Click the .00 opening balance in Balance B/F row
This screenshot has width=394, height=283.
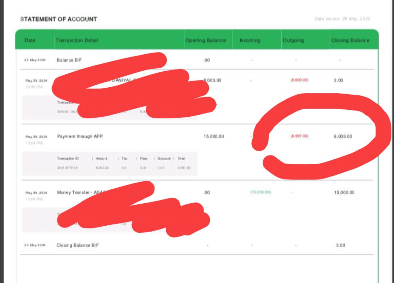pos(207,60)
